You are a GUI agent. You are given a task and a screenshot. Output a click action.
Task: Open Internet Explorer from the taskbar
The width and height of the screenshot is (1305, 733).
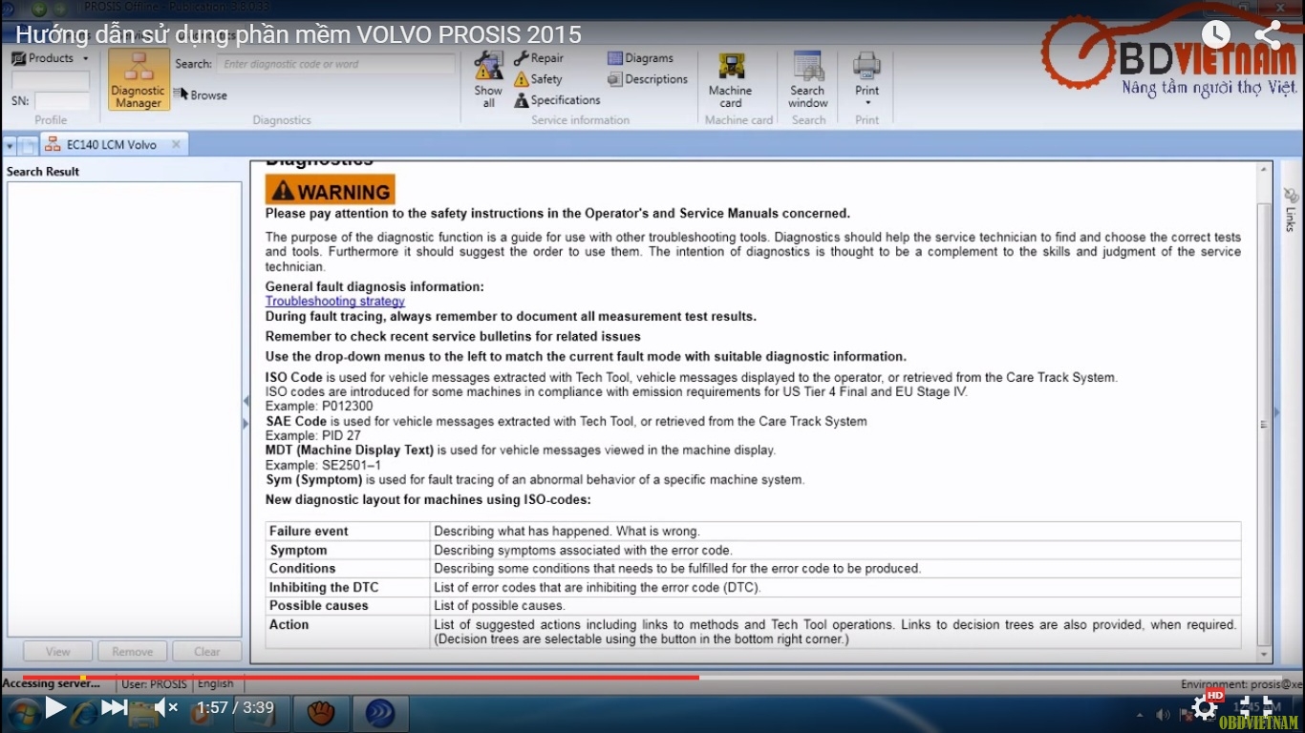(x=84, y=712)
